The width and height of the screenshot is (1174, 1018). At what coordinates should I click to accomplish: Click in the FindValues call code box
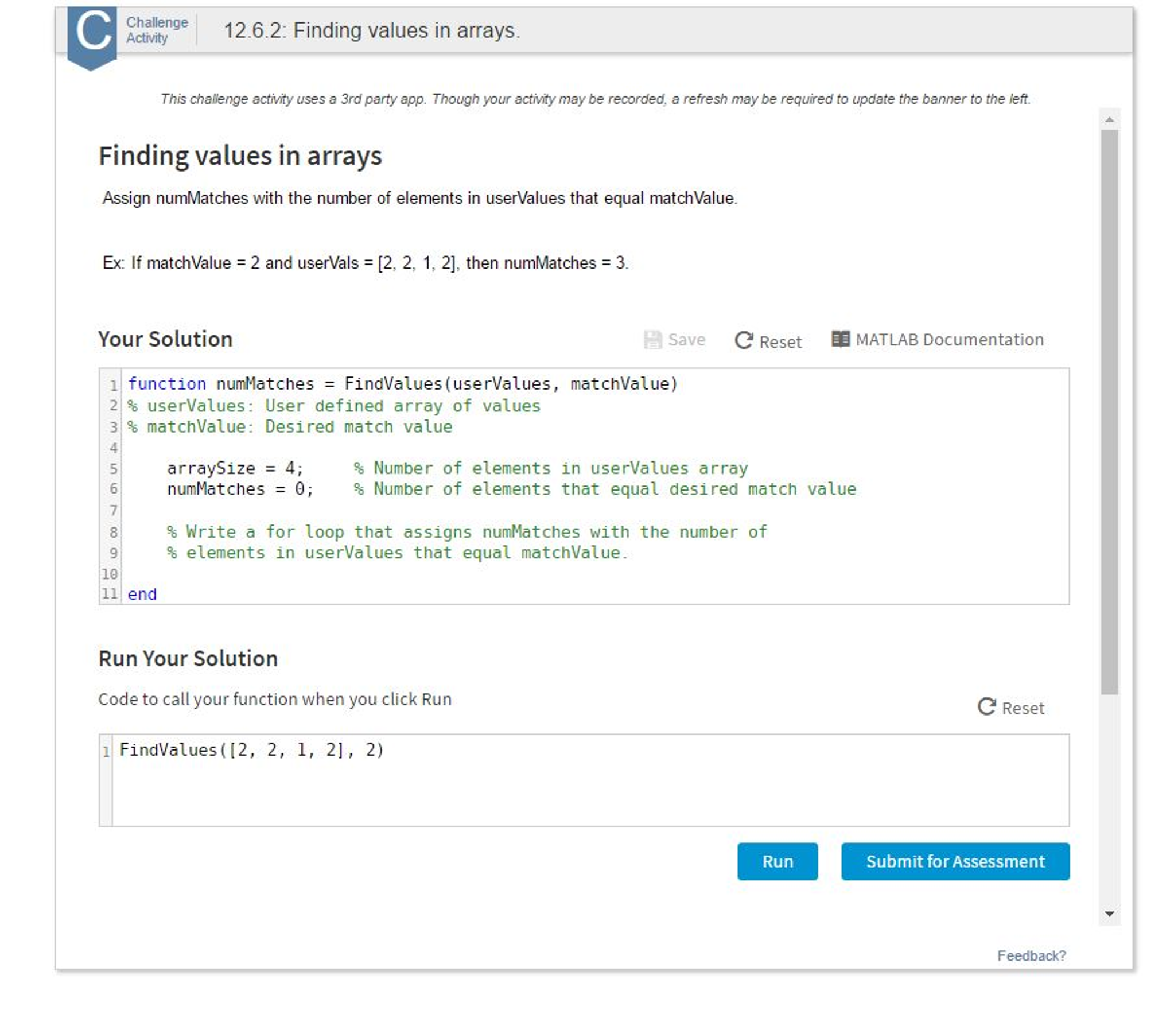574,780
